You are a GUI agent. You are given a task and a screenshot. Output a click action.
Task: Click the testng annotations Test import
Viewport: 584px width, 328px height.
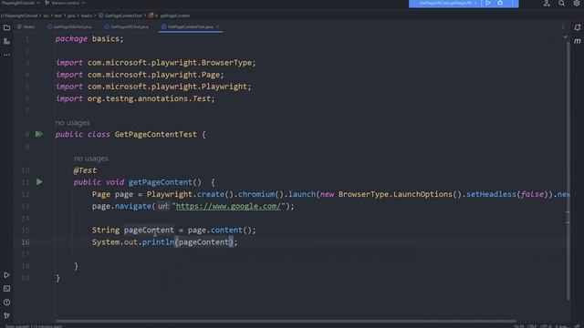click(135, 98)
